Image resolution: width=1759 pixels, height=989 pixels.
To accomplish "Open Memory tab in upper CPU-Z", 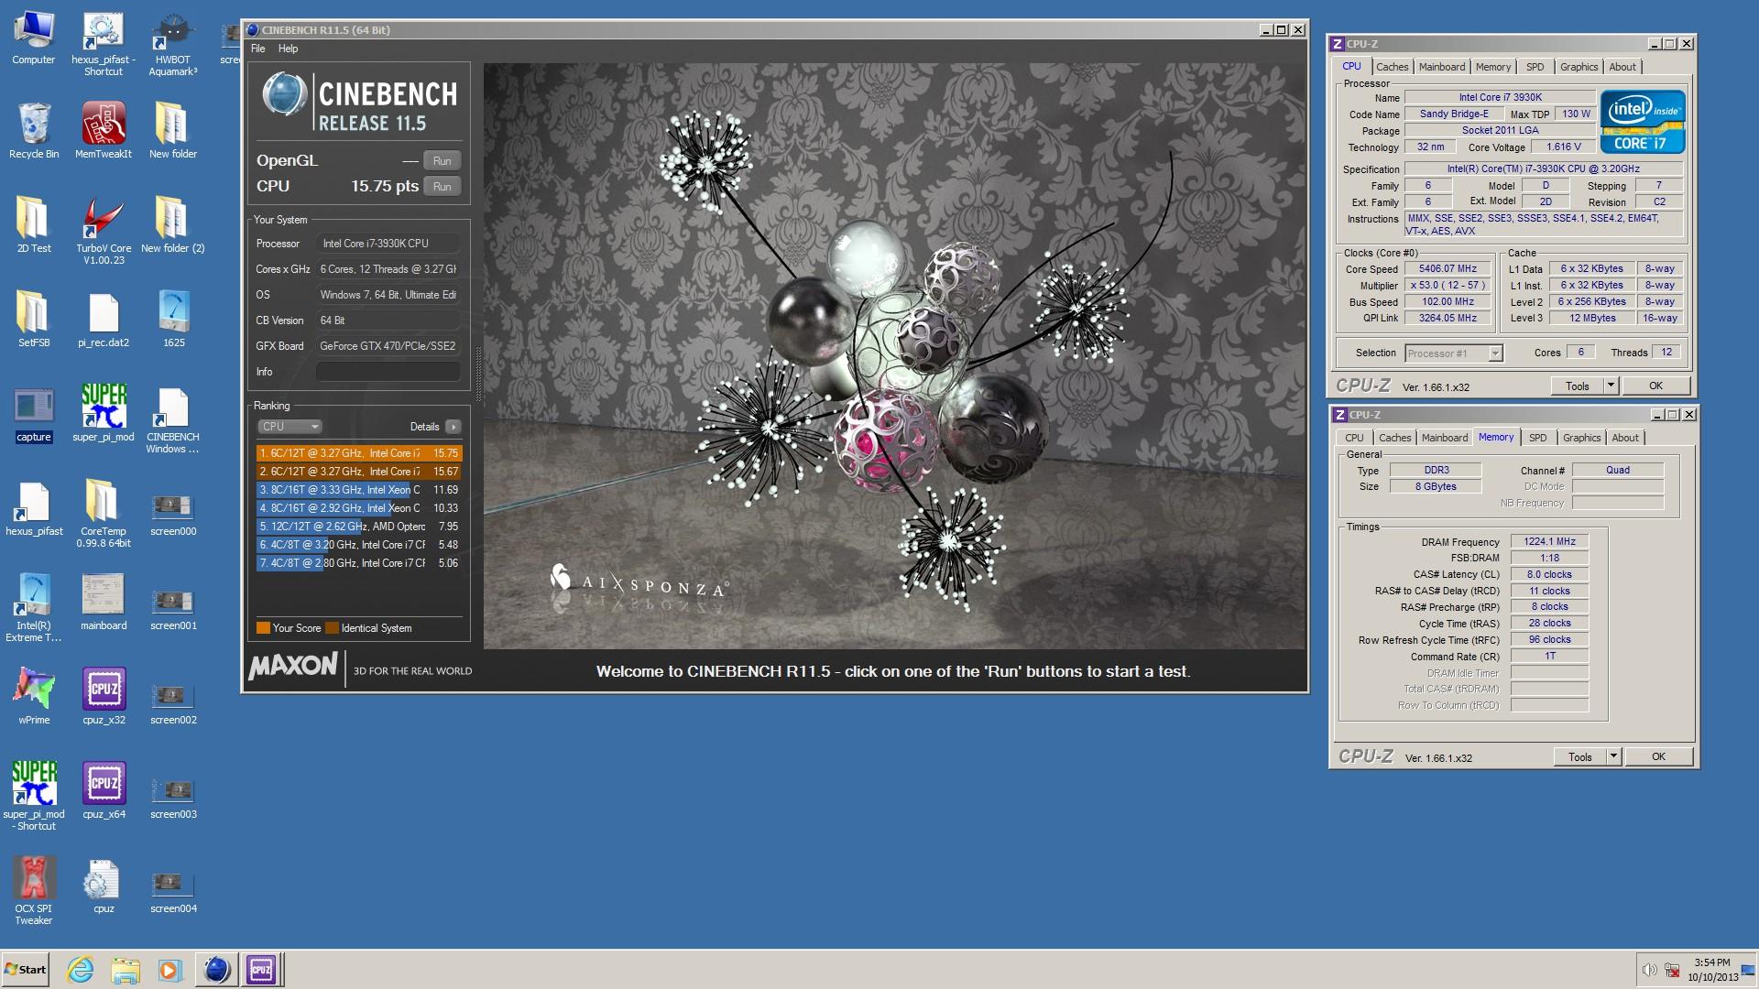I will tap(1492, 67).
